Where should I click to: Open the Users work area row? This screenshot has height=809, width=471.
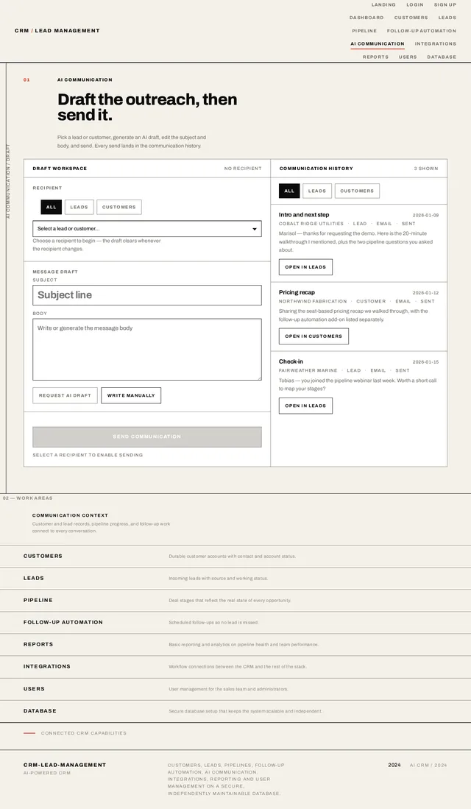click(235, 689)
